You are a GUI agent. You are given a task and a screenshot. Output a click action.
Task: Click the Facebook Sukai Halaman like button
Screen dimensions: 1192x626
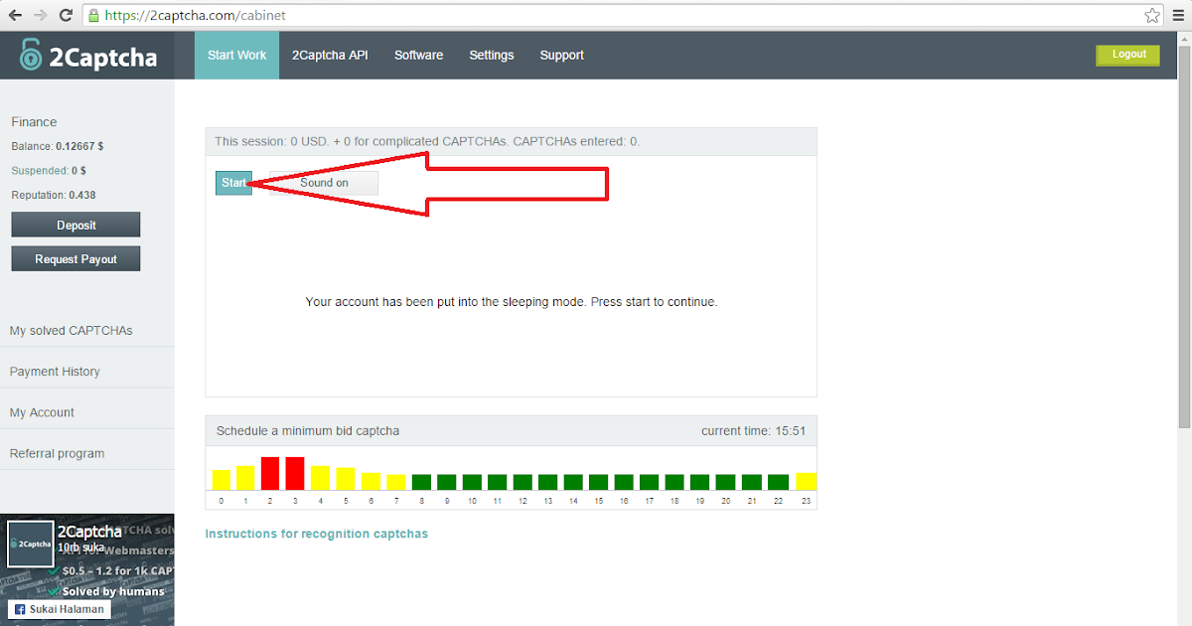[59, 609]
